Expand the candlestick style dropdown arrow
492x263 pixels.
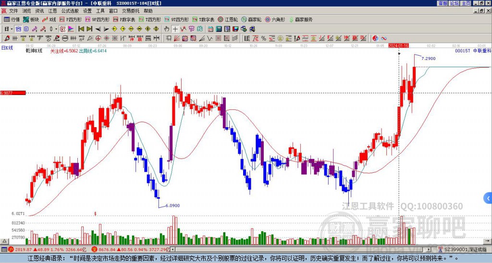pyautogui.click(x=57, y=29)
